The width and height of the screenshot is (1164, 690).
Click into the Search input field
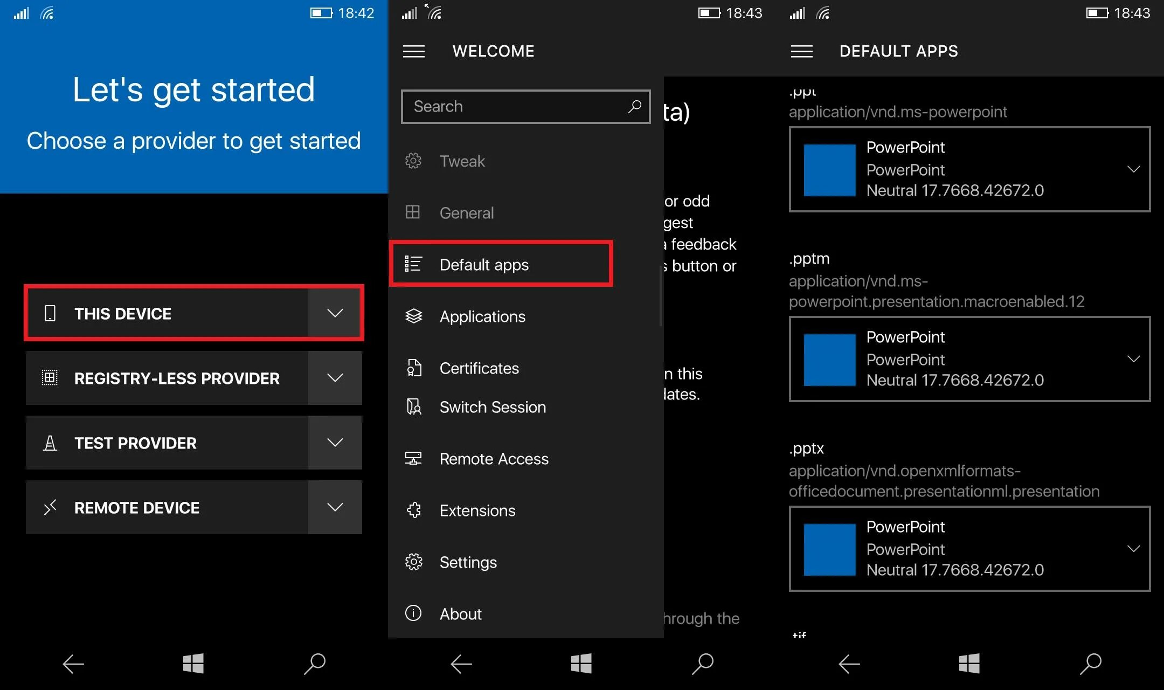(512, 106)
